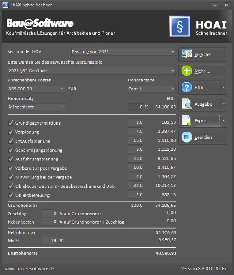Expand the Anrechenbare Kosten dropdown arrow
This screenshot has width=234, height=275.
pos(62,89)
